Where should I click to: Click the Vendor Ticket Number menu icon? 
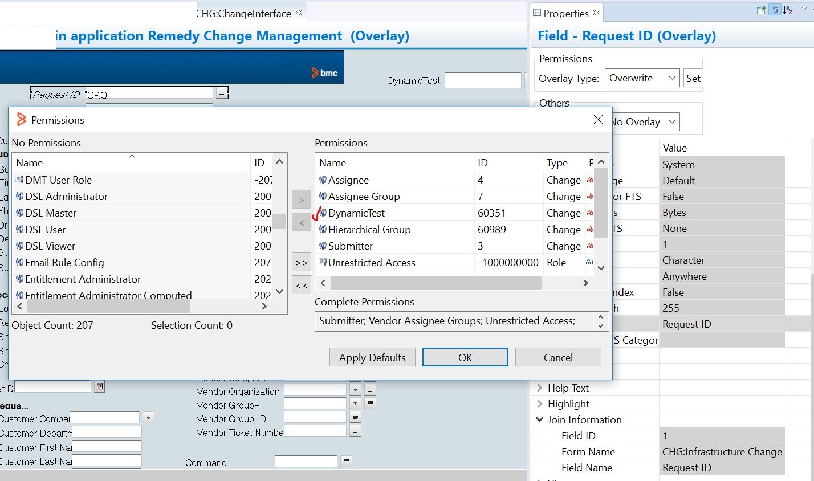355,430
